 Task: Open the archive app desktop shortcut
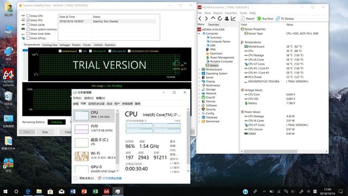[x=9, y=165]
